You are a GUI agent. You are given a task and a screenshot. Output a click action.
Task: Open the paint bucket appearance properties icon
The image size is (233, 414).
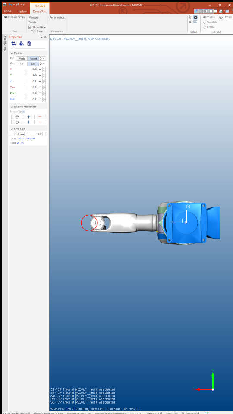22,44
